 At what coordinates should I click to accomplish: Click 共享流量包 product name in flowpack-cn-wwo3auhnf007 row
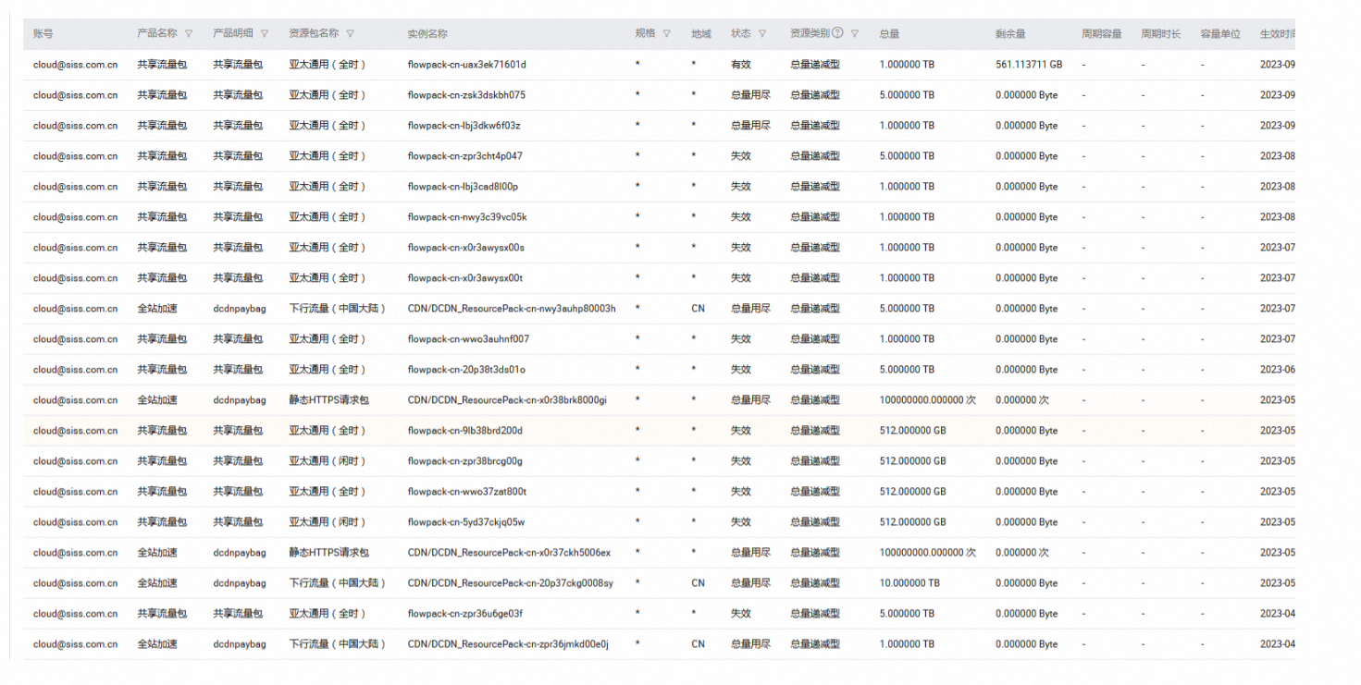coord(162,339)
